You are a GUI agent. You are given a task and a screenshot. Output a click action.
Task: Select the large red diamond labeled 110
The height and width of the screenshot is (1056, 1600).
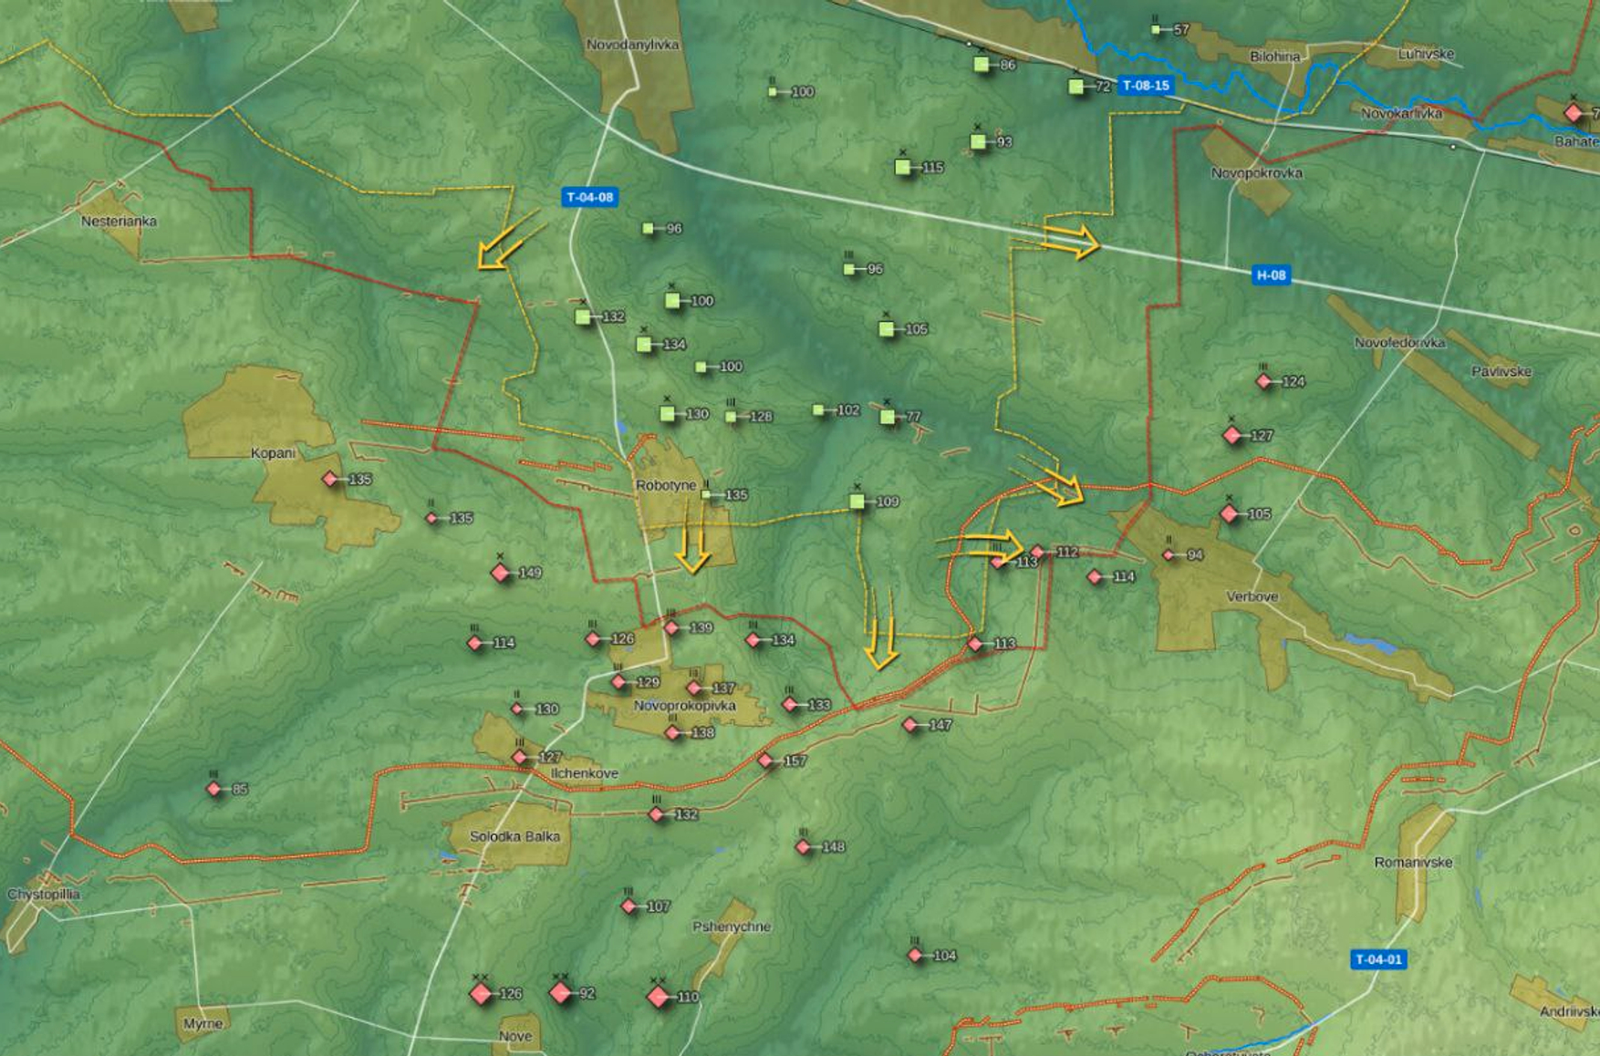coord(658,996)
